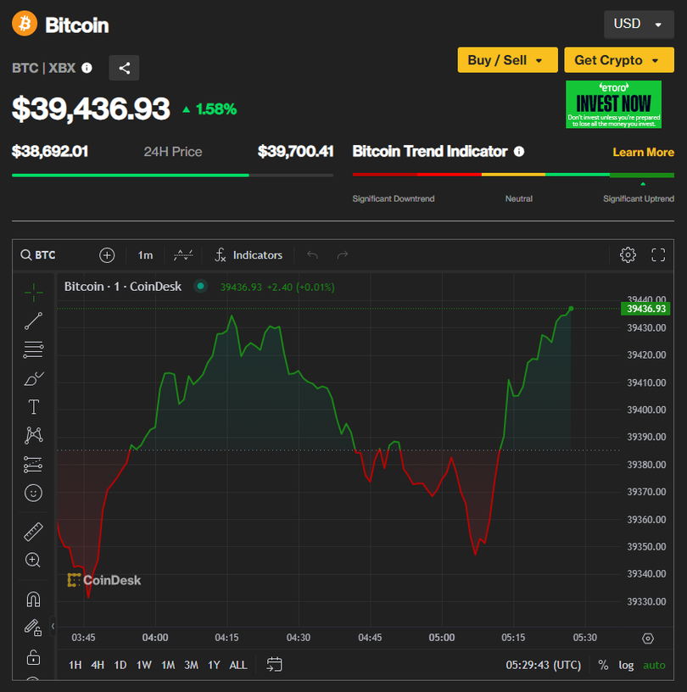The image size is (687, 692).
Task: Enter fullscreen chart mode
Action: point(658,254)
